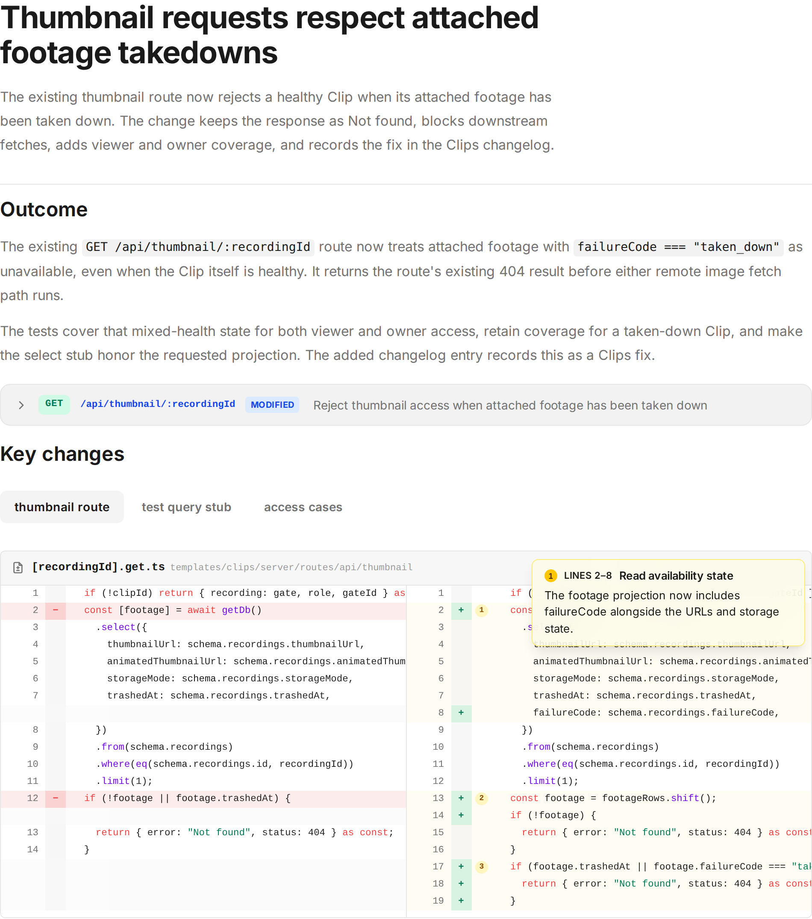The width and height of the screenshot is (812, 919).
Task: Open the access cases tab
Action: tap(303, 507)
